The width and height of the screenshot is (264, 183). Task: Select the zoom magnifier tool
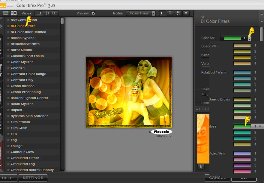[x=170, y=13]
